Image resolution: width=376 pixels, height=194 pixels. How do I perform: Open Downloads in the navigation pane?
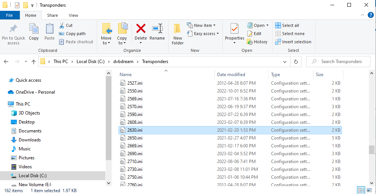26,140
